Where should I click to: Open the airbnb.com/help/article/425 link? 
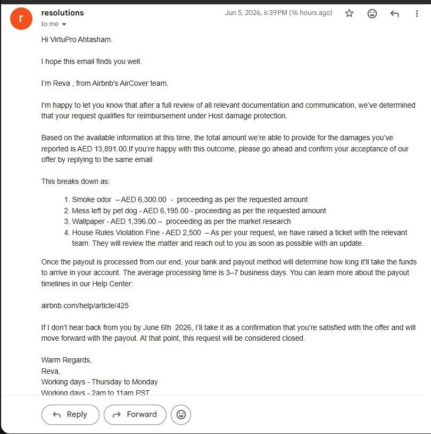coord(85,306)
